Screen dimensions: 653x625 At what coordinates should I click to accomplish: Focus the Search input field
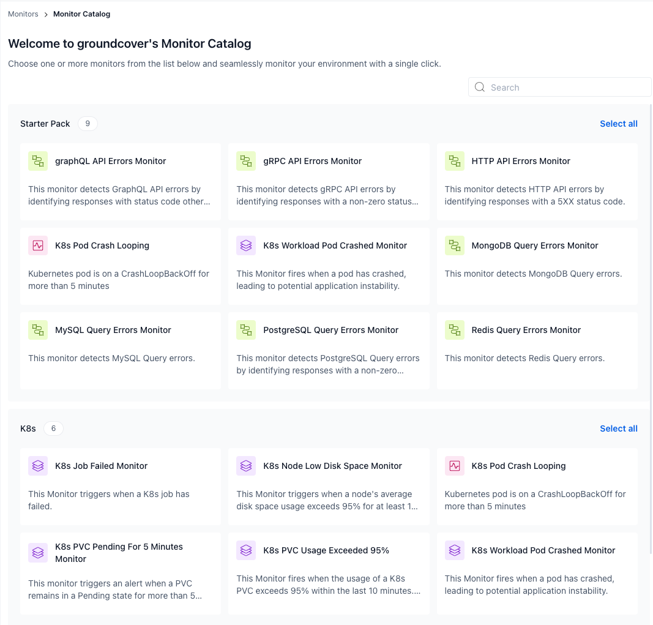coord(566,88)
